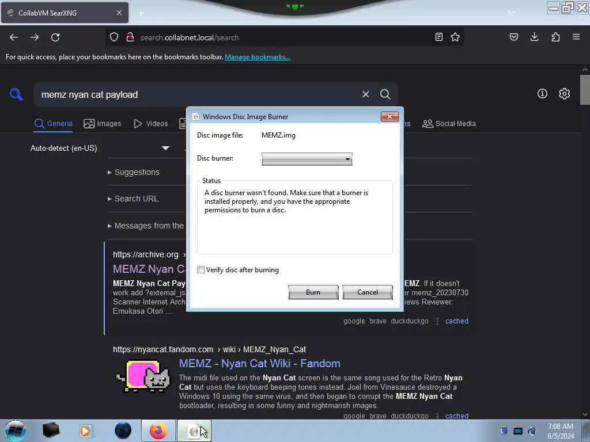Click google engine label on first result

coord(354,321)
